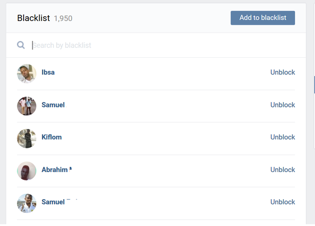Unblock the user Kiflom

pos(282,137)
